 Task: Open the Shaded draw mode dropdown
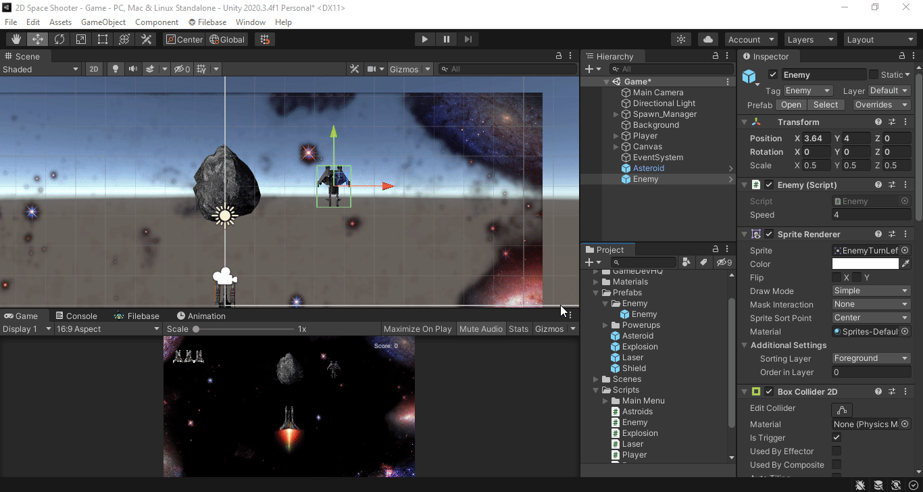point(41,69)
